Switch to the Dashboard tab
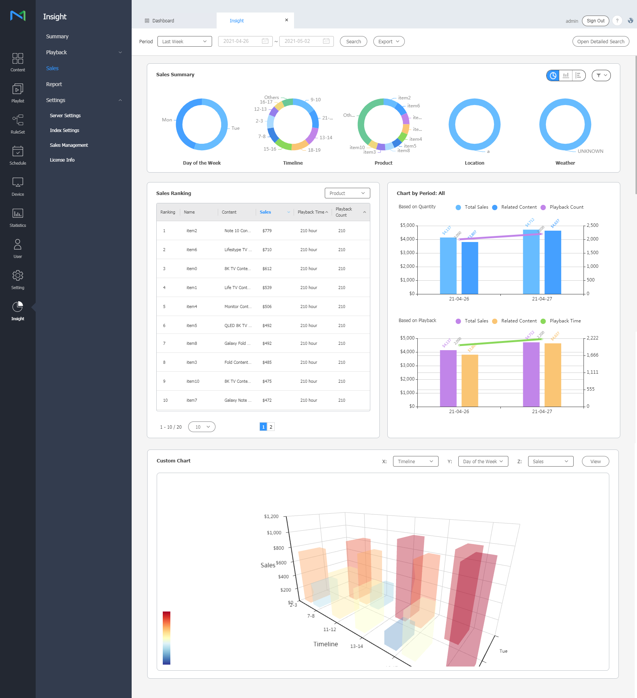The height and width of the screenshot is (698, 637). (x=163, y=21)
